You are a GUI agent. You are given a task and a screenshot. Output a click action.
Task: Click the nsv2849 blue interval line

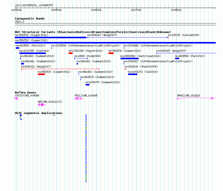(81, 58)
